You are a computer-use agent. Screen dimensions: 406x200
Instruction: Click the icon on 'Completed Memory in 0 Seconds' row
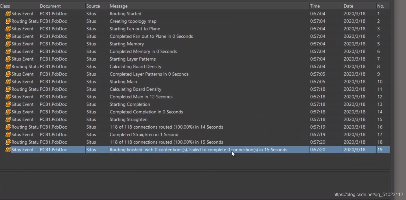point(8,51)
